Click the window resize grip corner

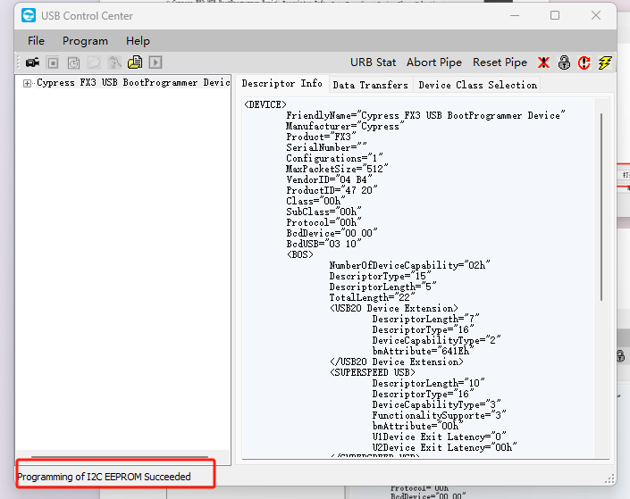tap(609, 478)
